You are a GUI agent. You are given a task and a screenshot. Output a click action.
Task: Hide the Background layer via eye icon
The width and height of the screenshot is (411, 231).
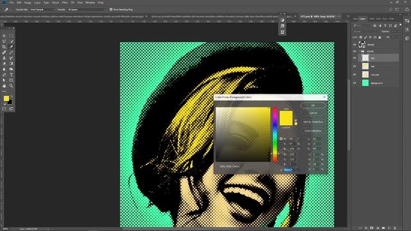(354, 83)
